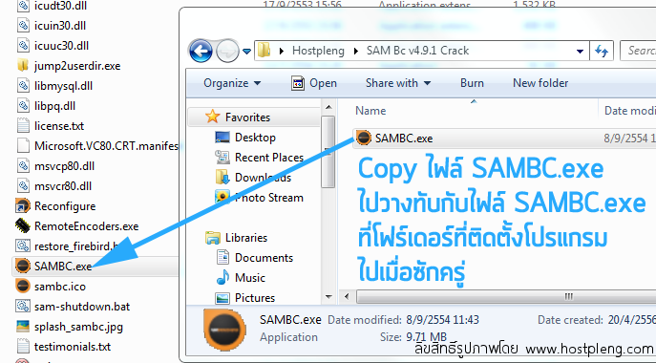
Task: Select icuin30.dll in the background window
Action: pyautogui.click(x=60, y=26)
